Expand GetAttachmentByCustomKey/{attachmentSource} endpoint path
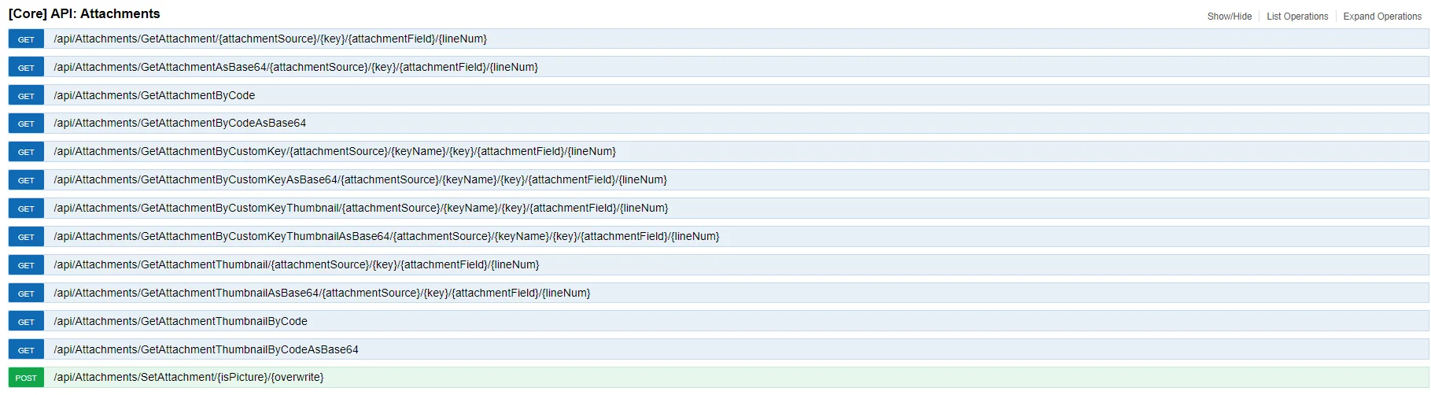 (x=334, y=152)
